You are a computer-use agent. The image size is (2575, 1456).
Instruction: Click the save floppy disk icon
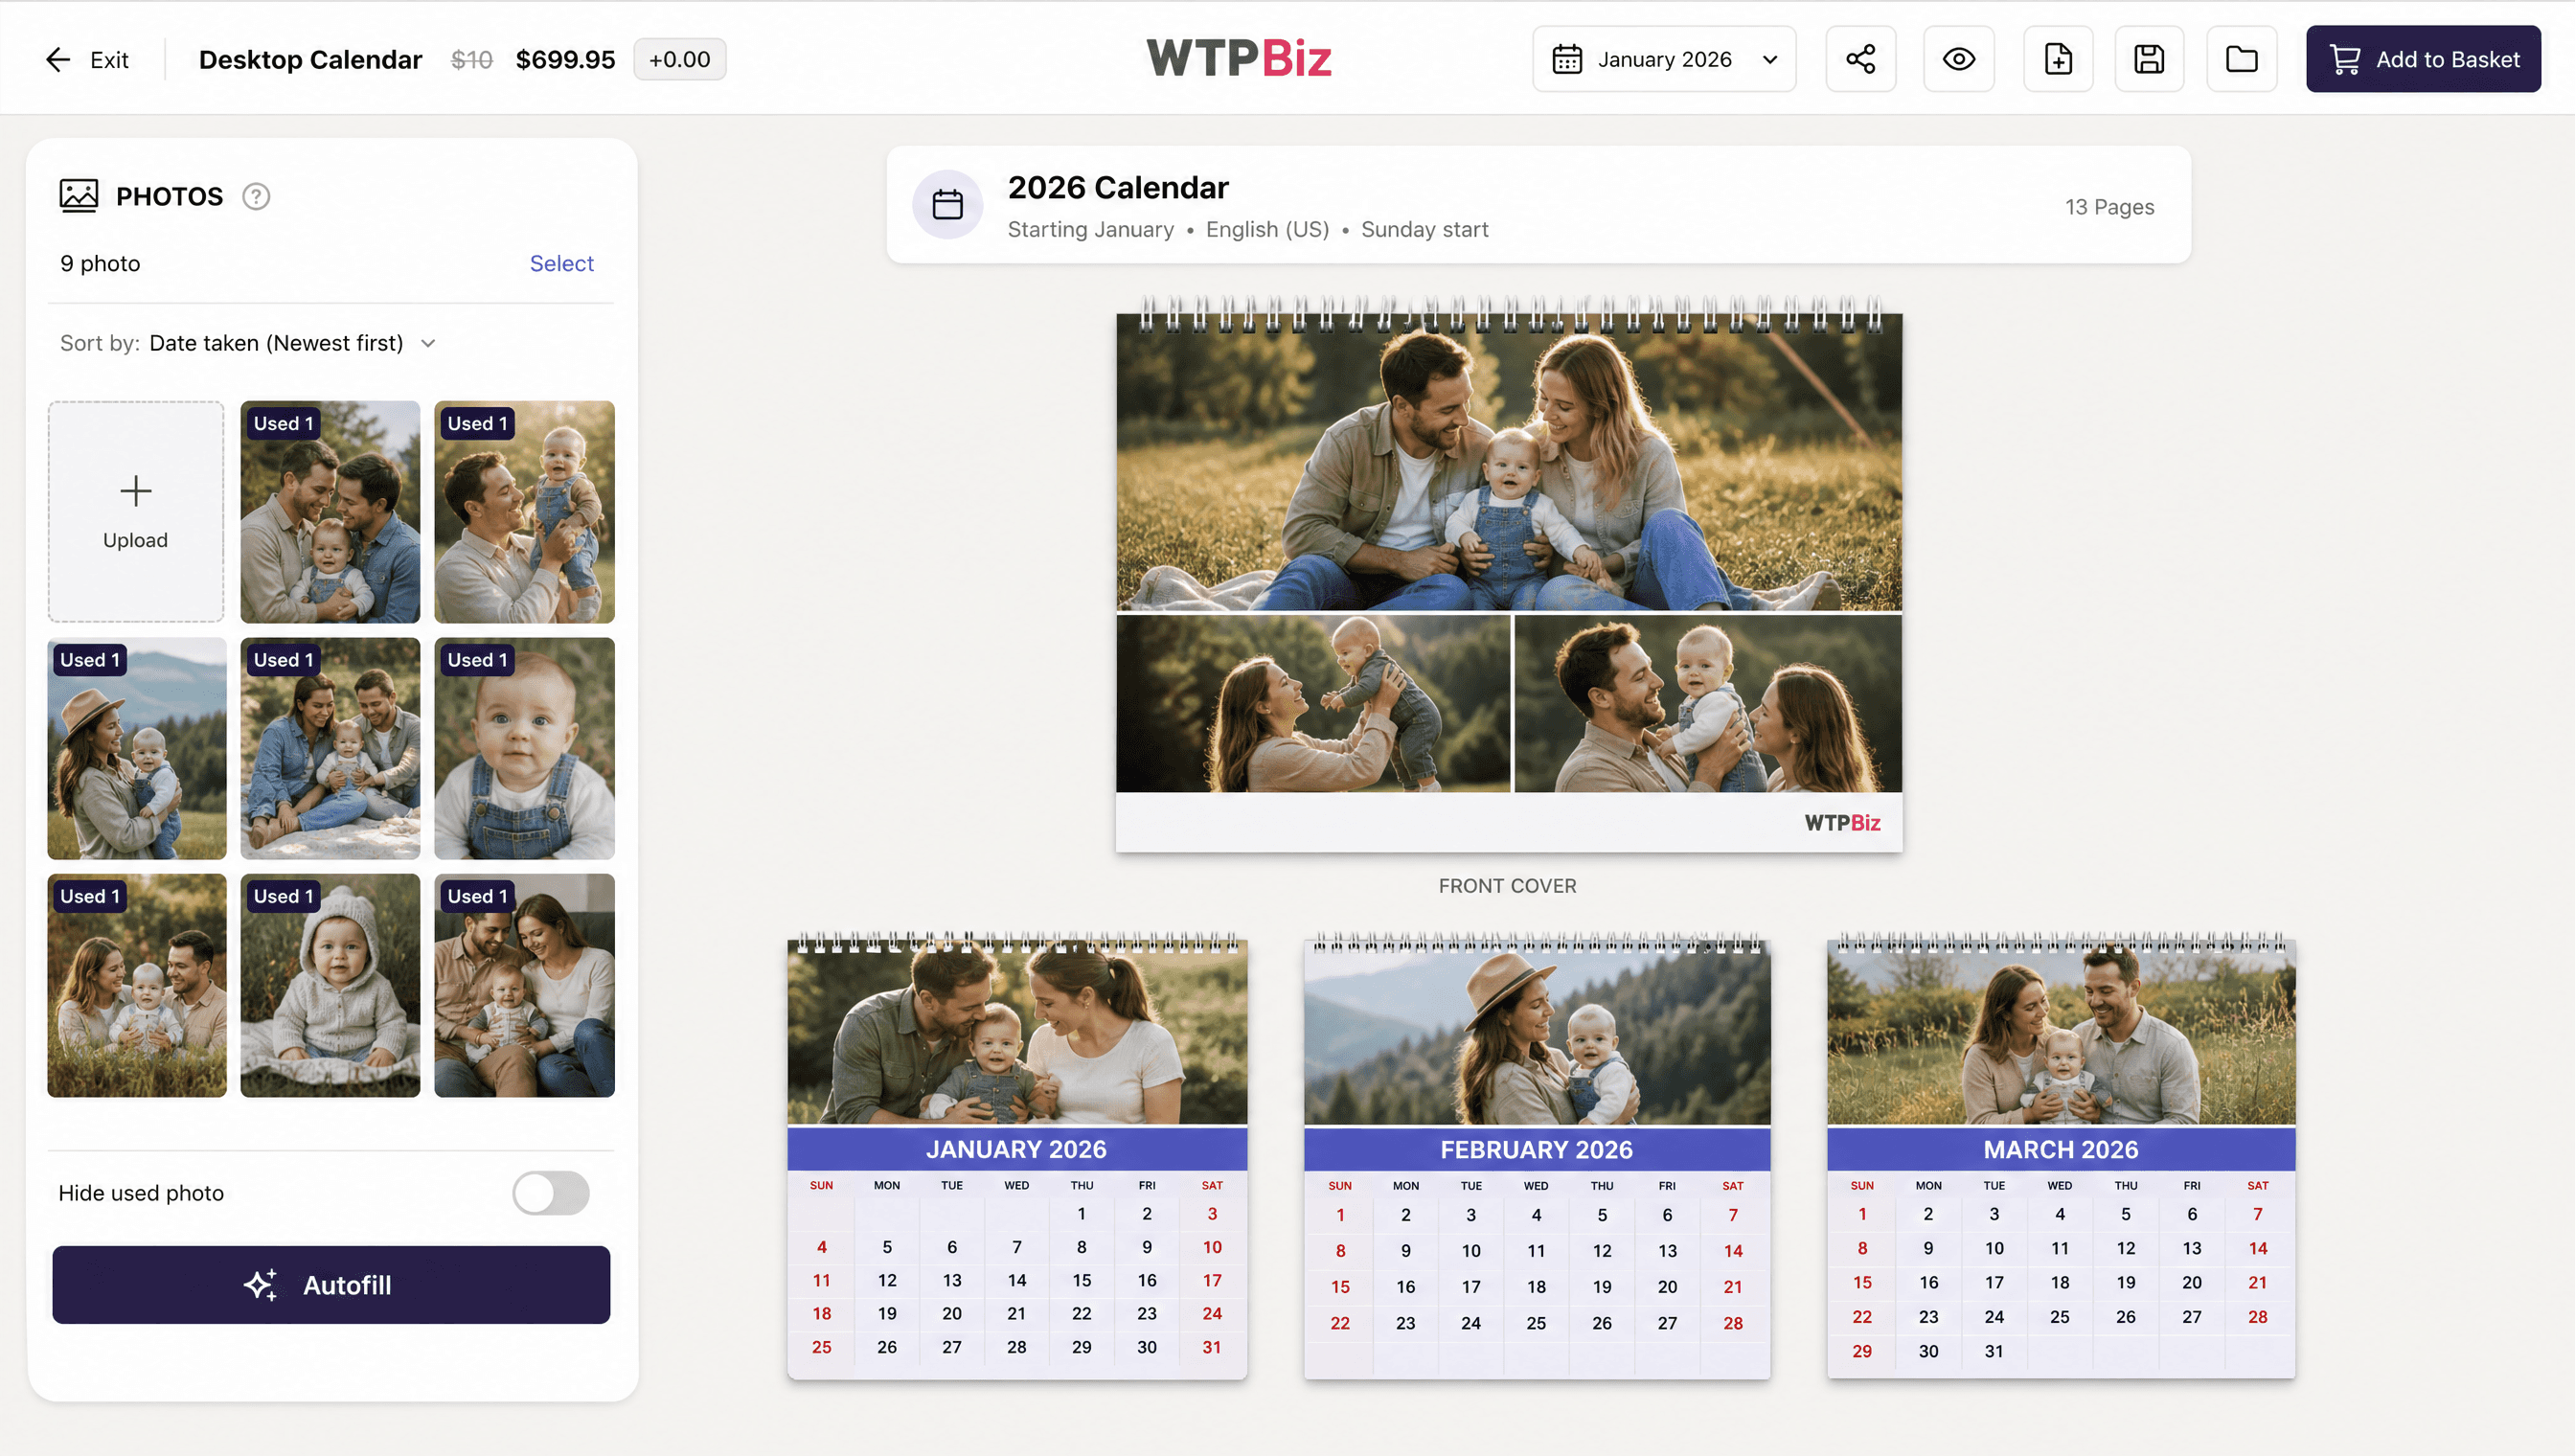coord(2149,59)
